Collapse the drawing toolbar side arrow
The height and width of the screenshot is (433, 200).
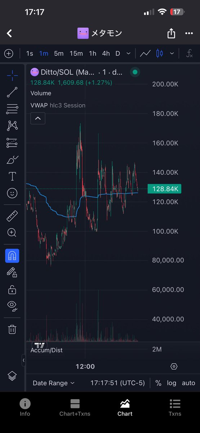pyautogui.click(x=23, y=360)
